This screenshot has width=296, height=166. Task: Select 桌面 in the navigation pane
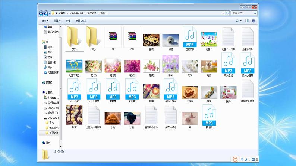coord(48,27)
